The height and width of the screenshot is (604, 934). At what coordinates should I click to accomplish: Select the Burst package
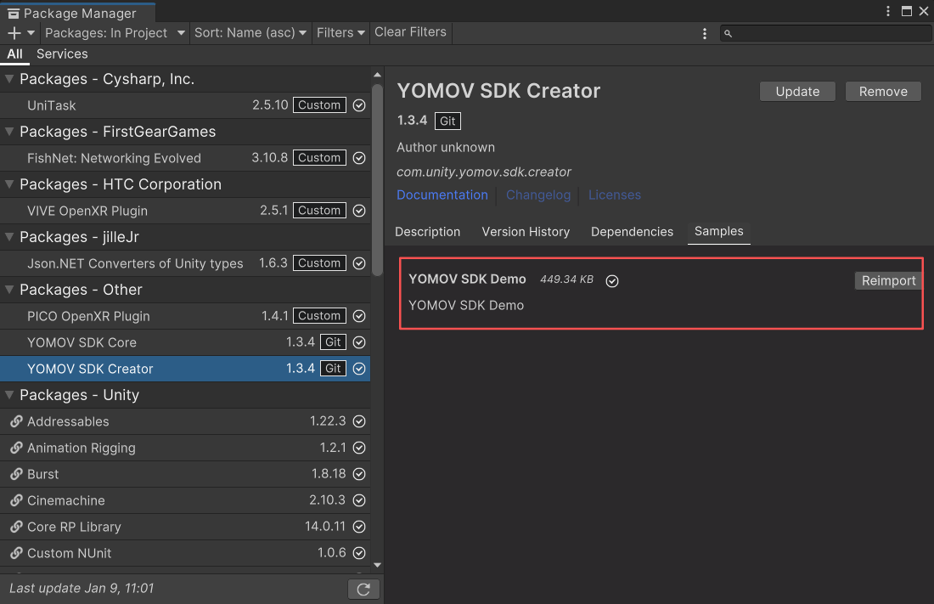[185, 474]
